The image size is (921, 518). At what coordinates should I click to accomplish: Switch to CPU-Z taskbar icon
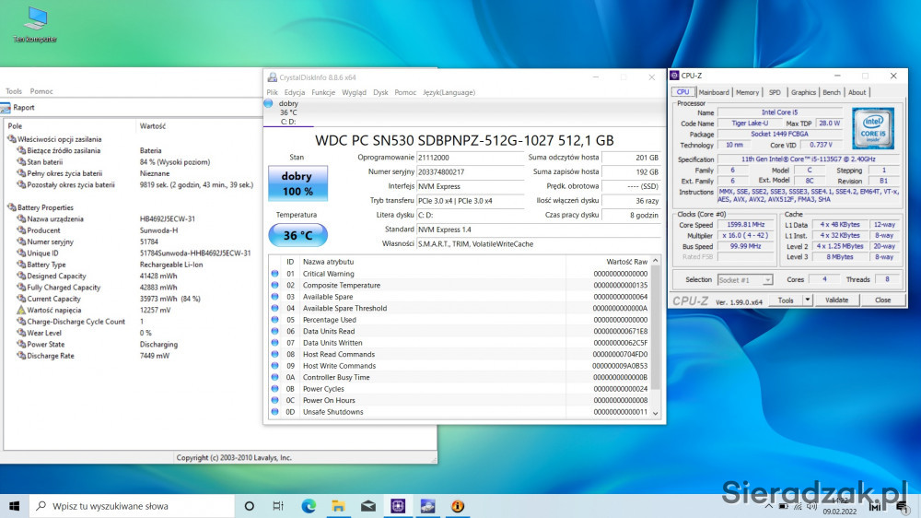click(x=398, y=506)
